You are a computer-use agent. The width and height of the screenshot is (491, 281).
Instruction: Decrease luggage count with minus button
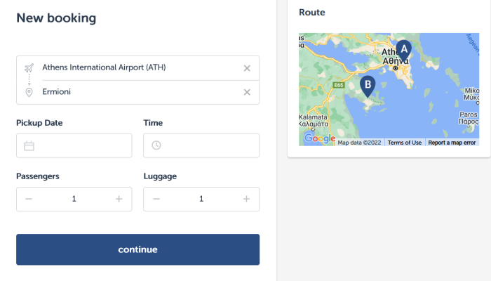pos(156,199)
